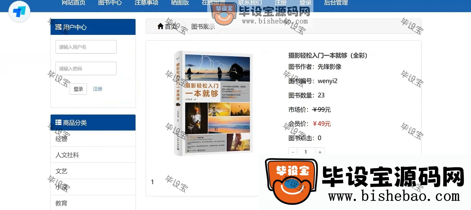Click the home icon in breadcrumb

point(160,26)
